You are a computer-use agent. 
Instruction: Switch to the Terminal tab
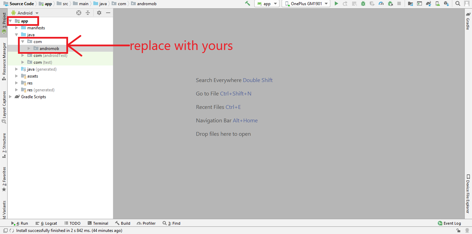[98, 223]
